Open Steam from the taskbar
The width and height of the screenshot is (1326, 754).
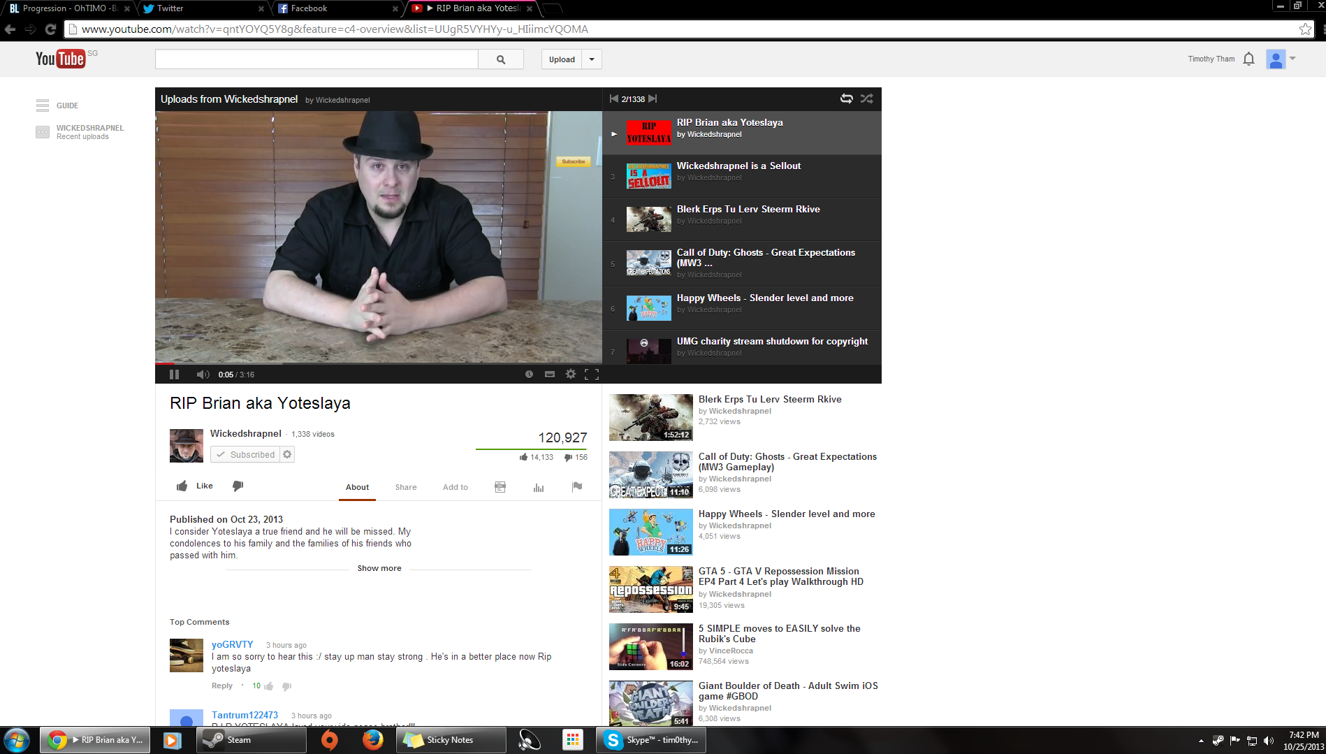(251, 740)
